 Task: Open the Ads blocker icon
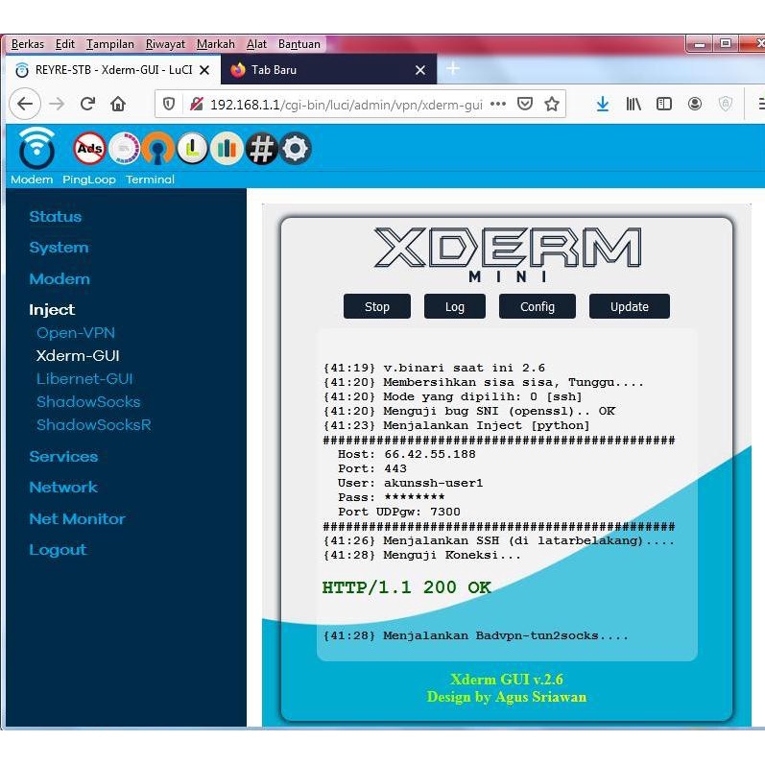pyautogui.click(x=90, y=148)
